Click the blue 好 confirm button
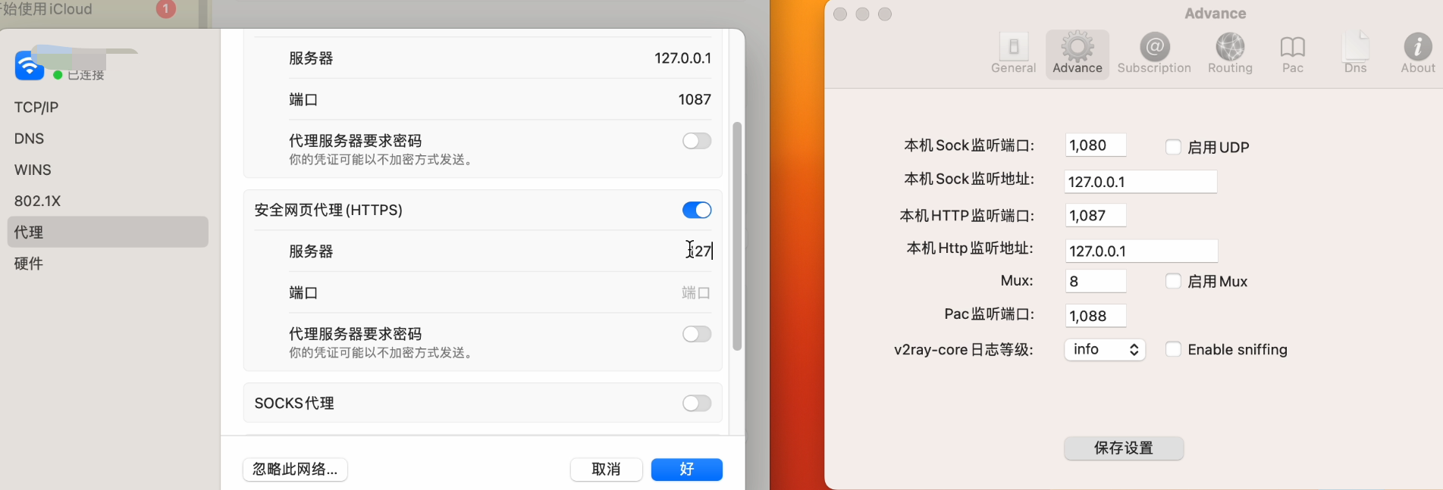This screenshot has height=490, width=1443. 686,469
